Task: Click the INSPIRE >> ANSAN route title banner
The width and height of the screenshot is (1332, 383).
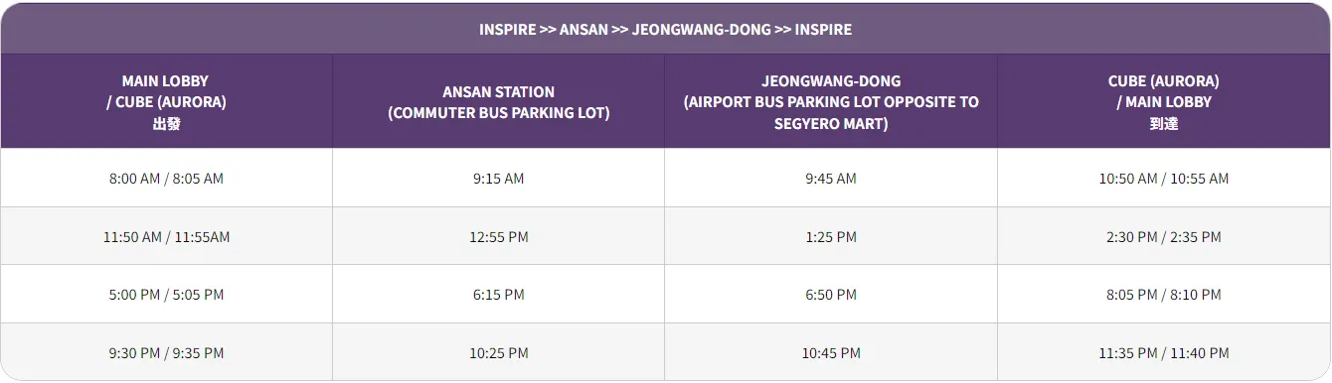Action: (x=665, y=29)
